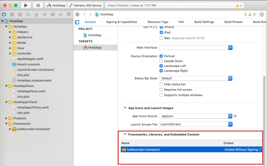Add an editor pane on the right
Screen dimensions: 267x166
coord(262,14)
